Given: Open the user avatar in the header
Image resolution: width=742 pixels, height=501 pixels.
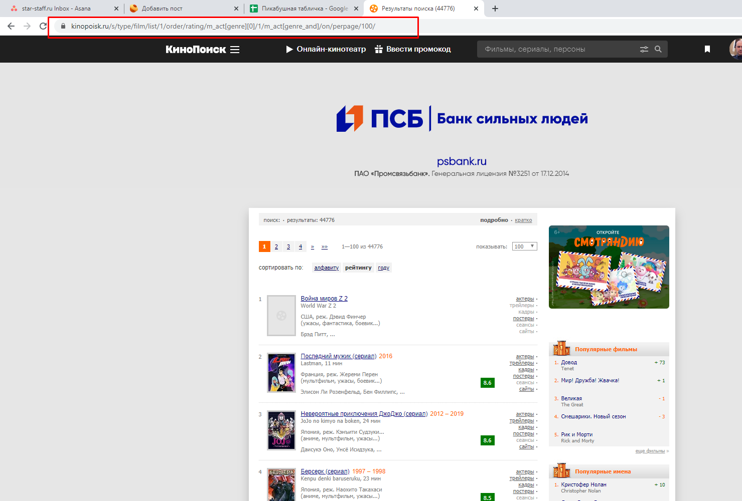Looking at the screenshot, I should click(735, 49).
